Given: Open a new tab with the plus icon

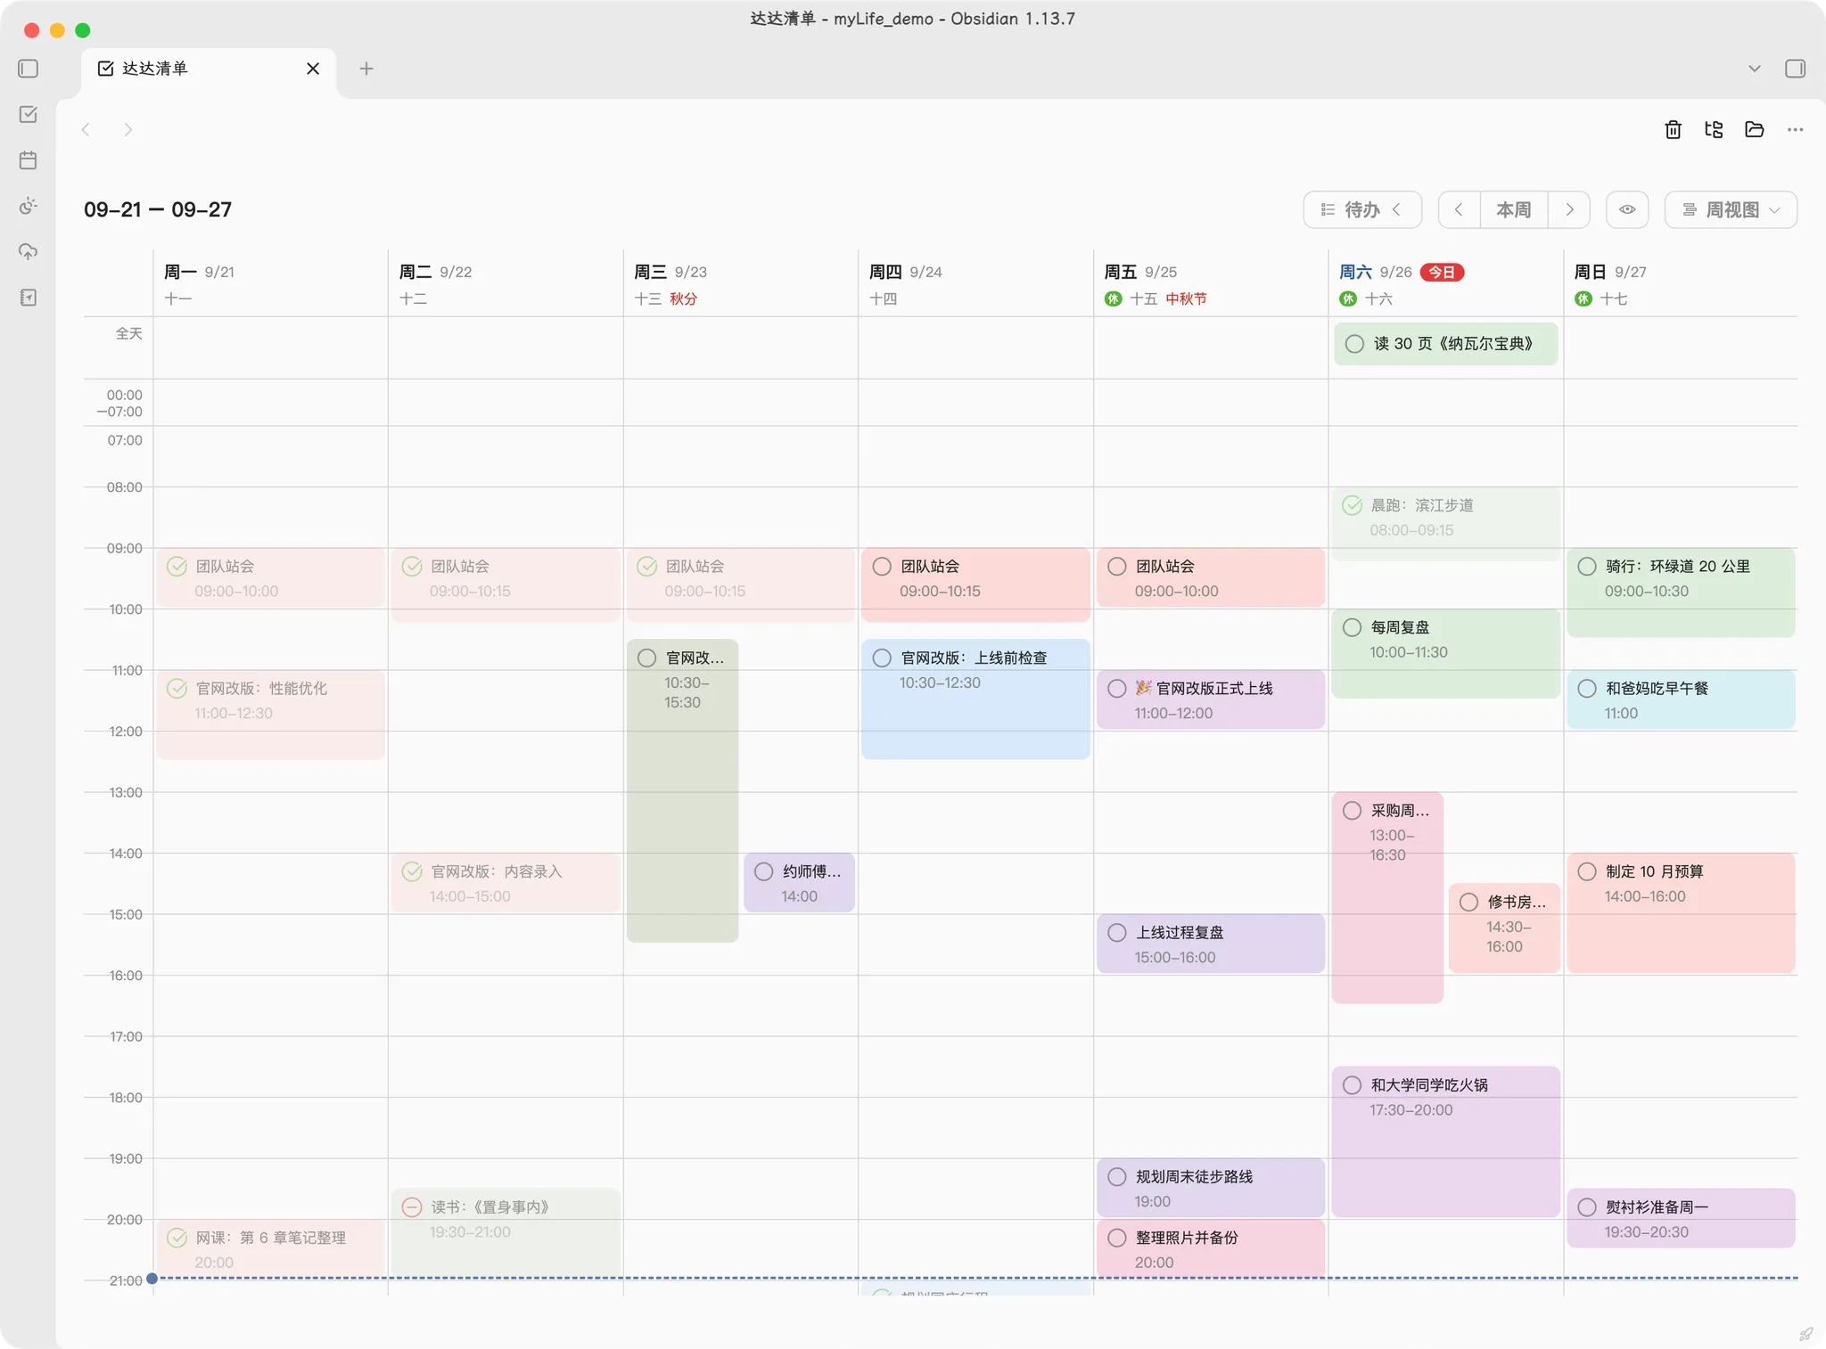Looking at the screenshot, I should click(x=366, y=69).
